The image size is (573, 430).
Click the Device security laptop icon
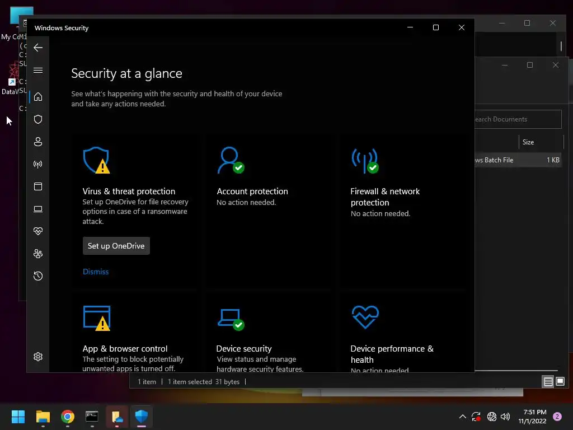[231, 319]
